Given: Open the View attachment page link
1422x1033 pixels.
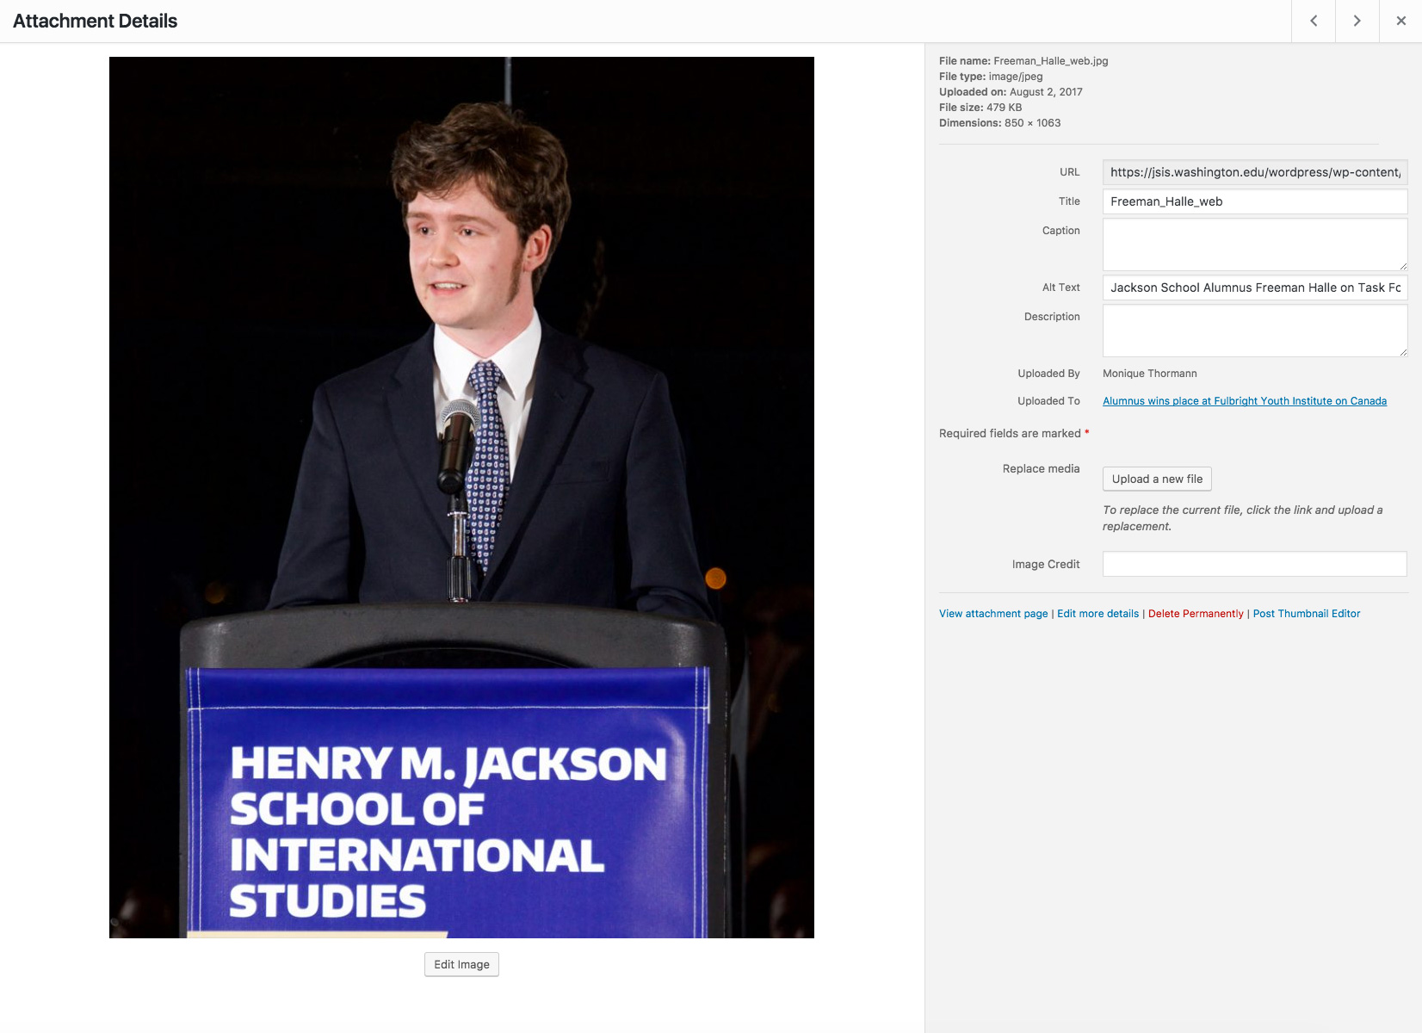Looking at the screenshot, I should point(993,614).
